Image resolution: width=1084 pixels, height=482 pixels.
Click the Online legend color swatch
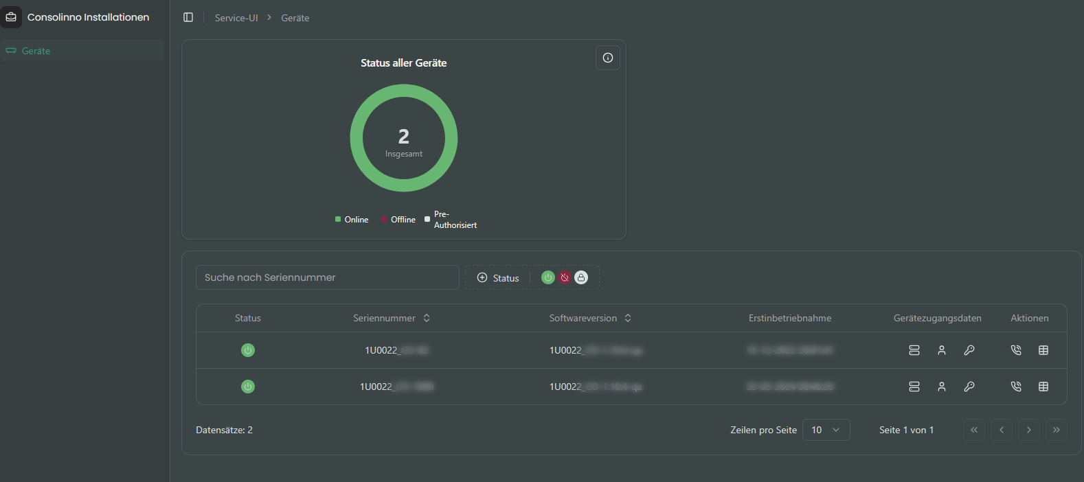(338, 220)
